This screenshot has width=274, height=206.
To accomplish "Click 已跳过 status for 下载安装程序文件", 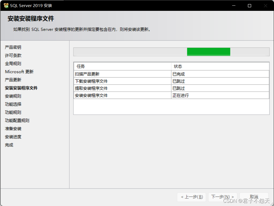I will pyautogui.click(x=220, y=81).
